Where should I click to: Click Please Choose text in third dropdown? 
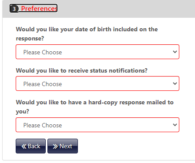pyautogui.click(x=43, y=125)
